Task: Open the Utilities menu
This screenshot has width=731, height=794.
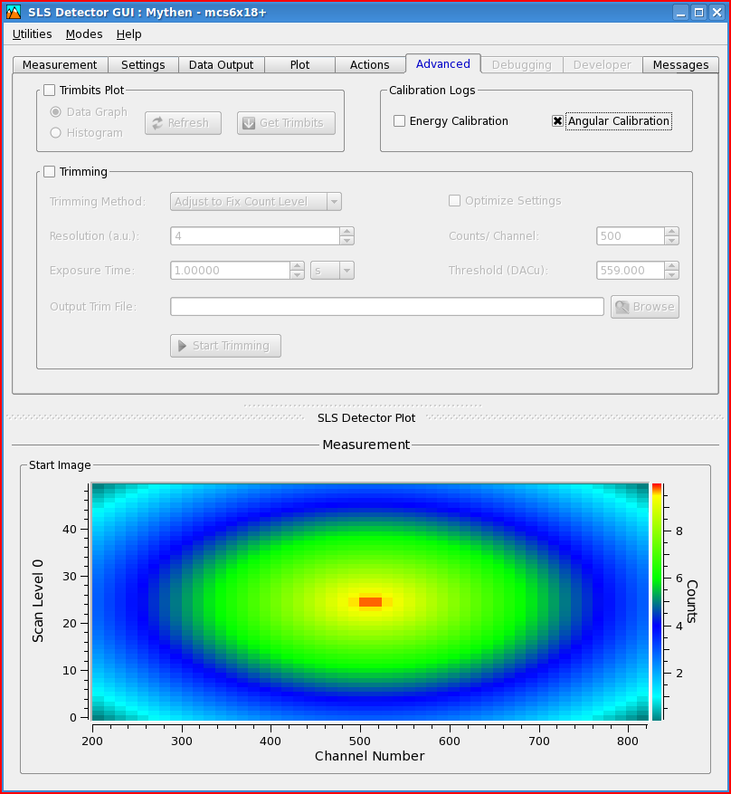Action: (x=32, y=34)
